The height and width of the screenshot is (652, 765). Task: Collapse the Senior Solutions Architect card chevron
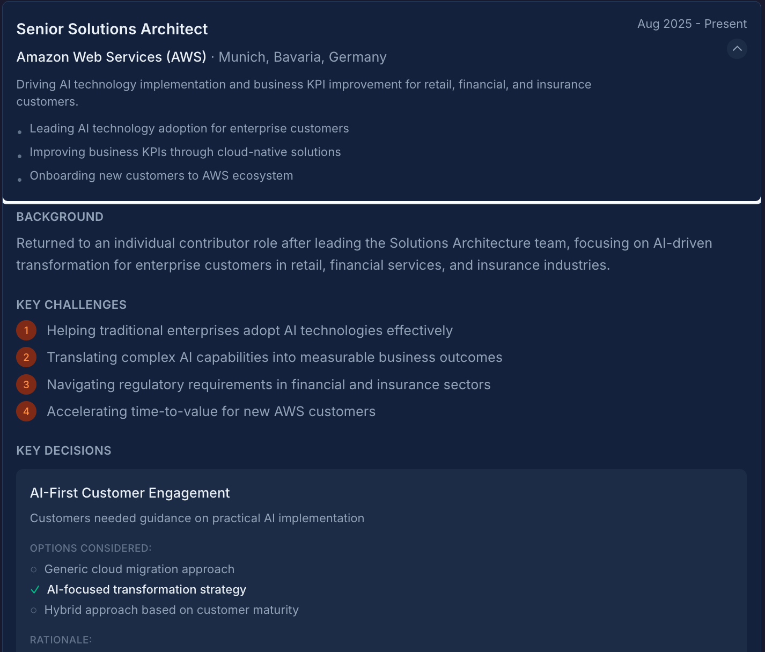coord(737,49)
